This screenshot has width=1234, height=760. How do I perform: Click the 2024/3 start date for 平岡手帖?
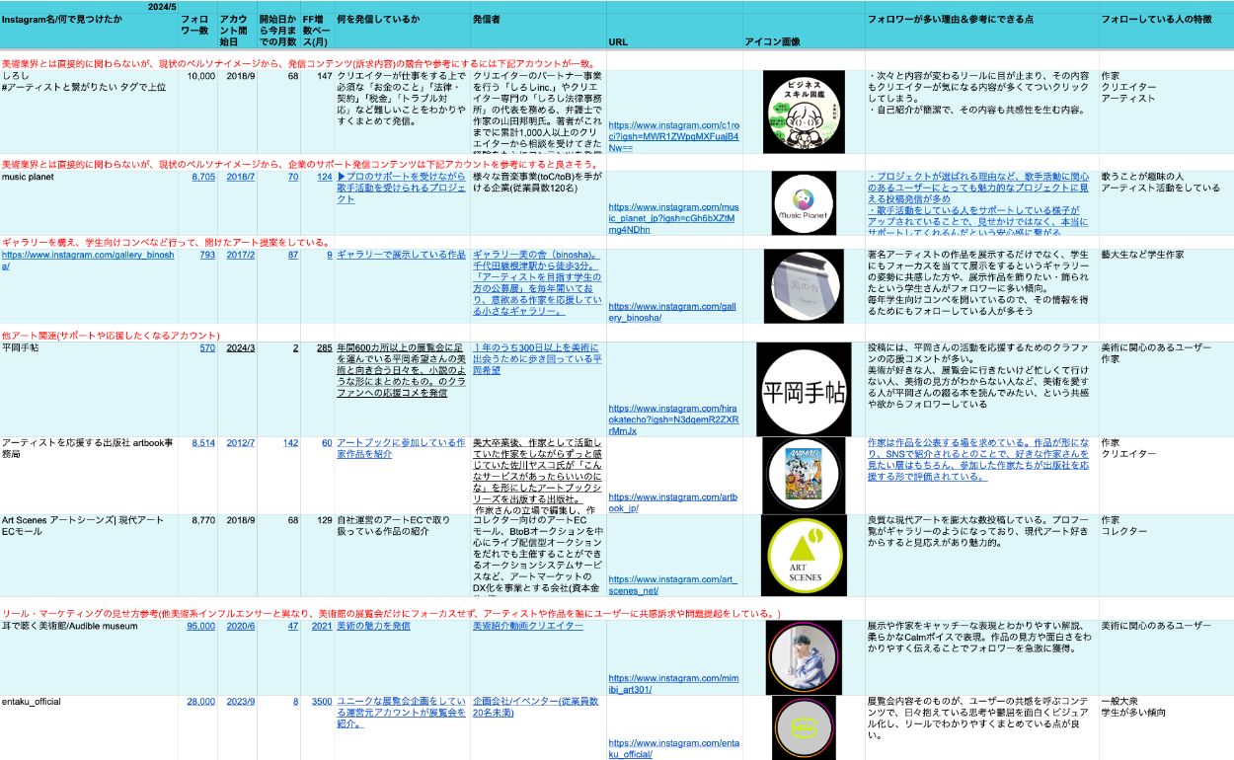coord(240,348)
